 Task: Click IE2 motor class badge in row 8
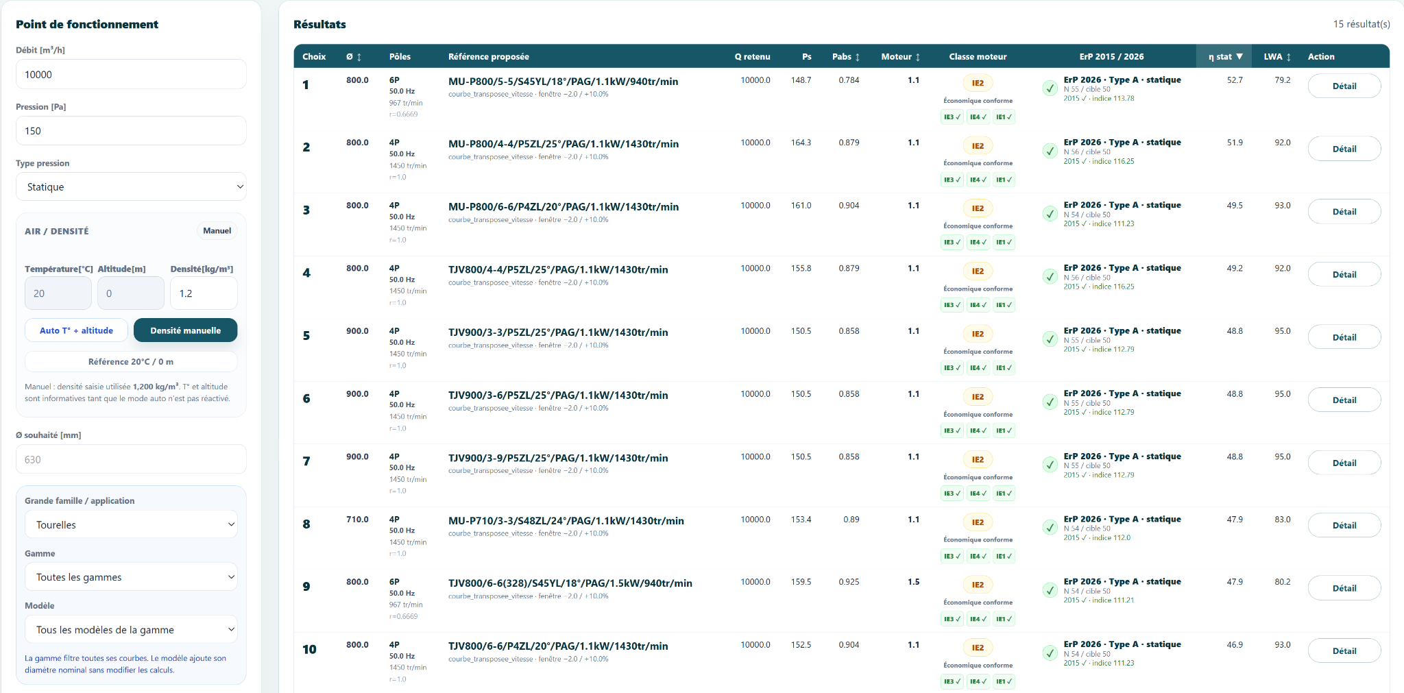tap(978, 522)
